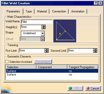Click the question mark help icon
Viewport: 104px width, 94px height.
point(96,3)
